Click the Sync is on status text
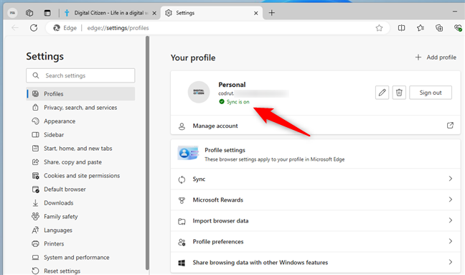 pyautogui.click(x=238, y=102)
